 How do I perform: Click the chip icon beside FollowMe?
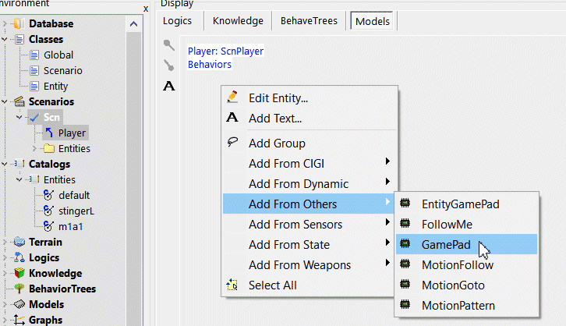pyautogui.click(x=405, y=224)
